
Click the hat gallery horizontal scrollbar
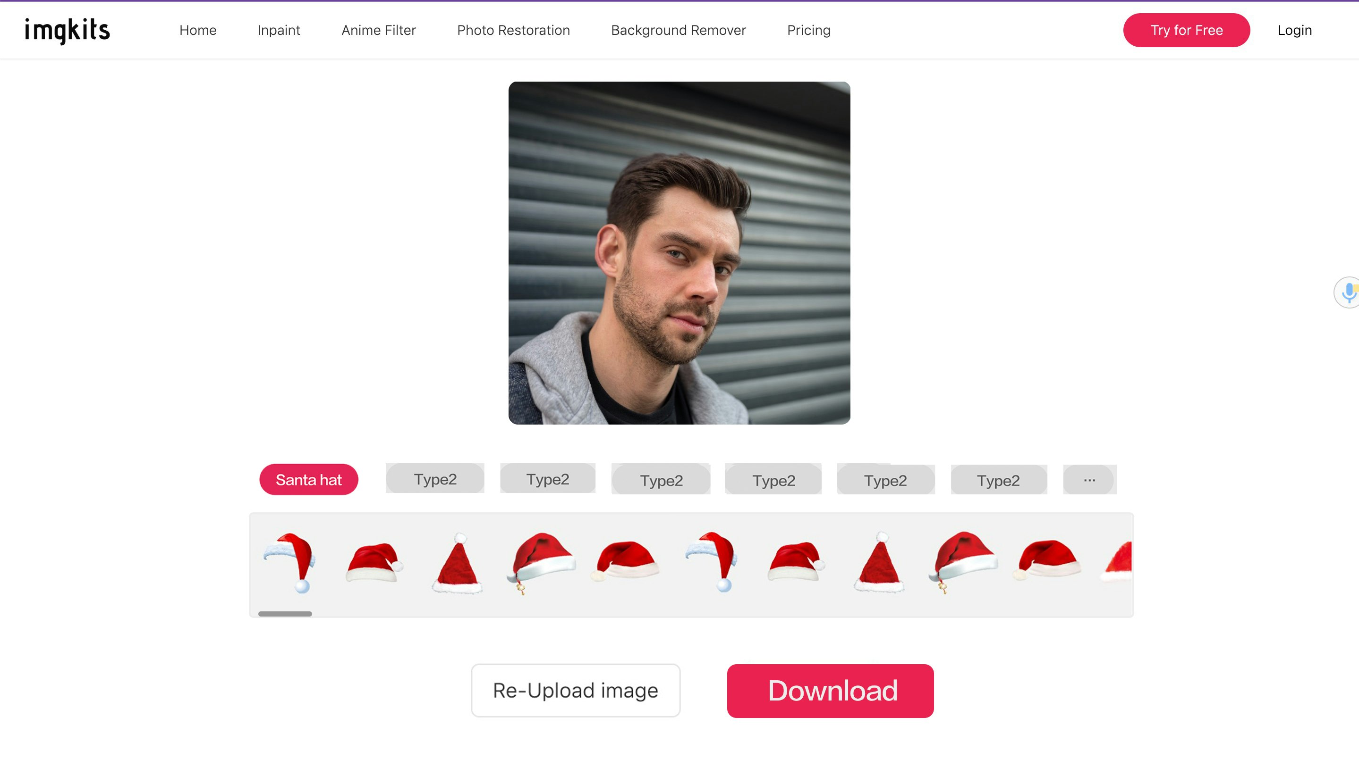[285, 613]
